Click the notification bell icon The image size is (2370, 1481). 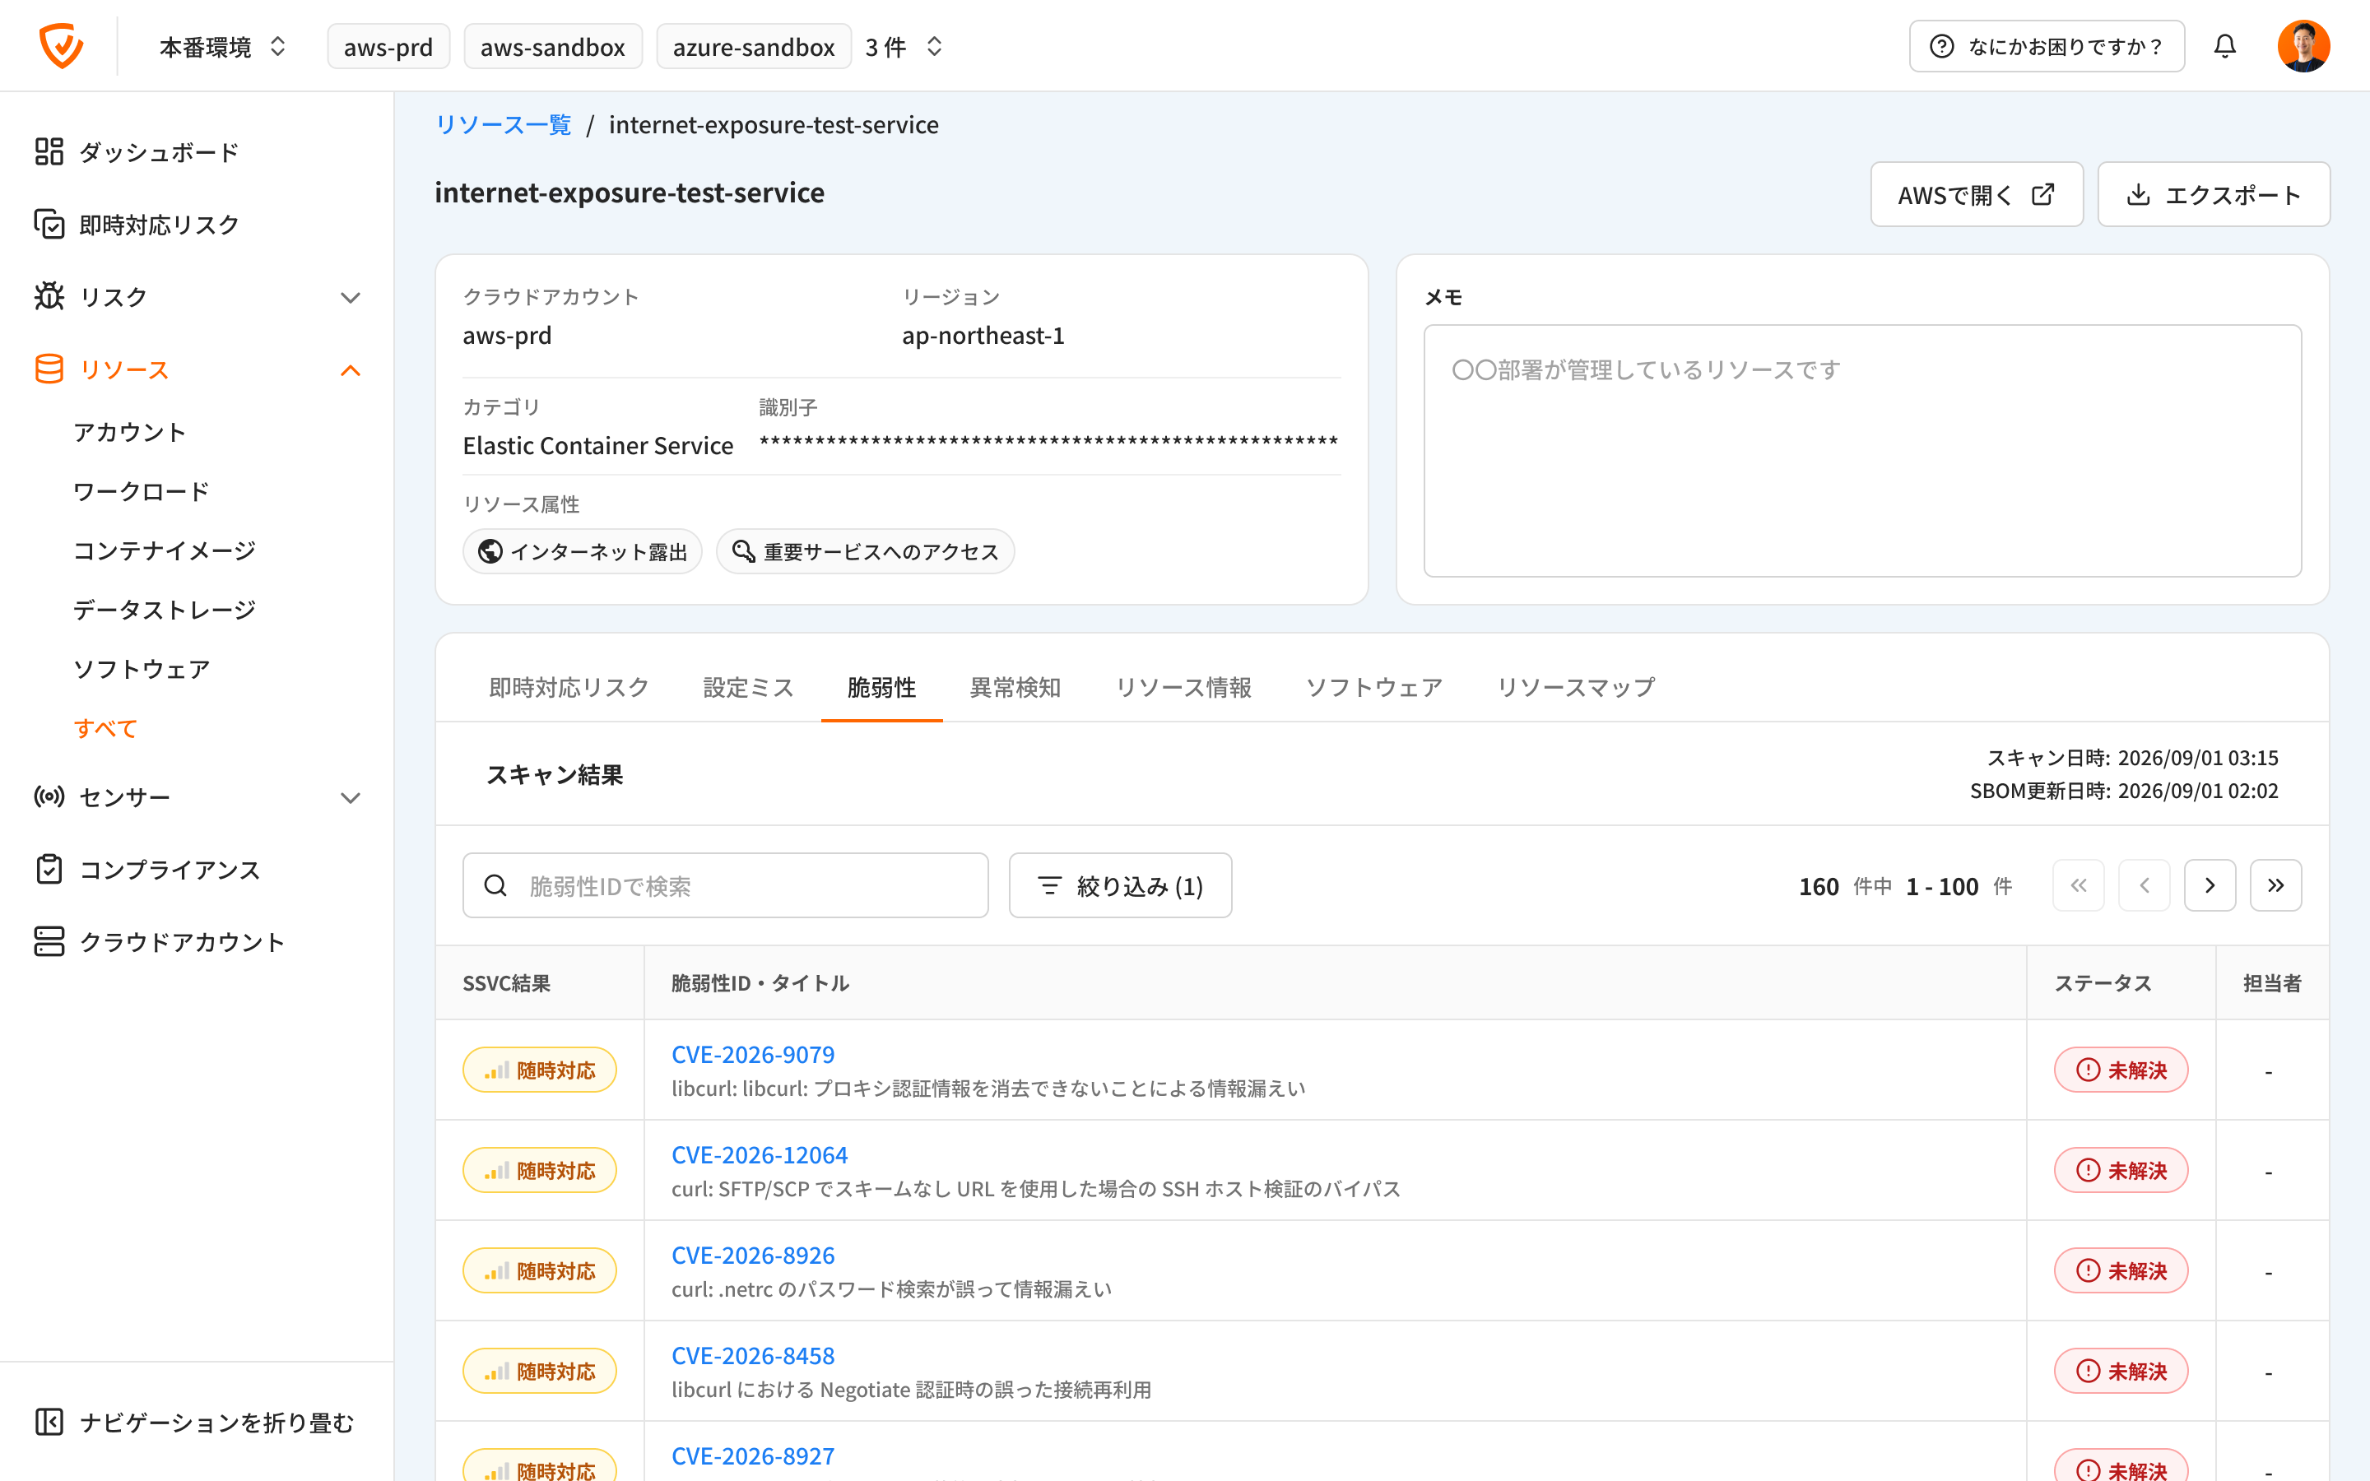tap(2224, 46)
